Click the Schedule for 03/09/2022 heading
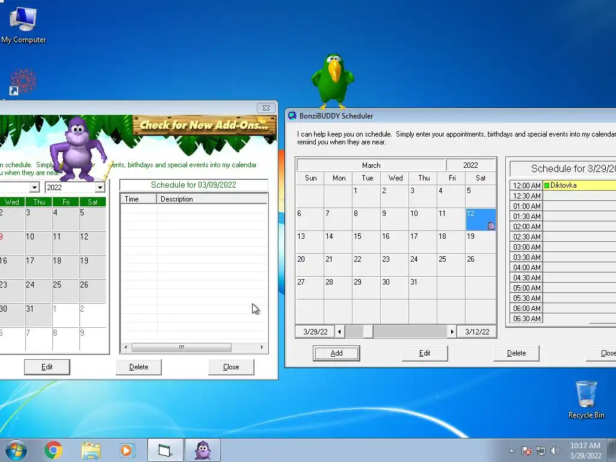The width and height of the screenshot is (616, 462). point(194,185)
